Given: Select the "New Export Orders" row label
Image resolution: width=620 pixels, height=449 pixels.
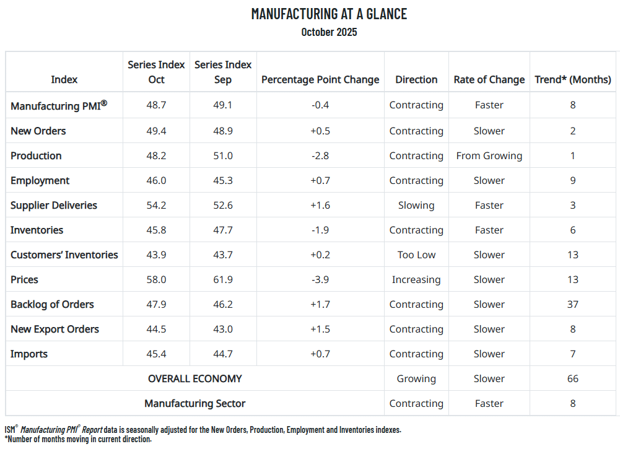Looking at the screenshot, I should point(55,329).
